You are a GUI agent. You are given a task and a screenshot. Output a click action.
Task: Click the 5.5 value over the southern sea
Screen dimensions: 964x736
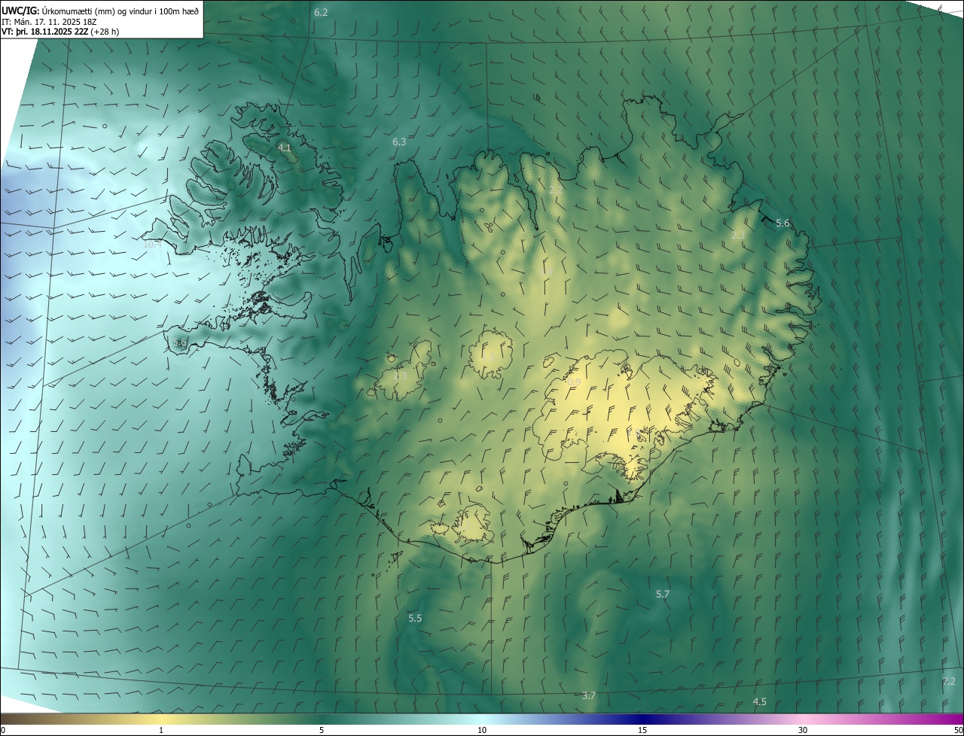(415, 618)
